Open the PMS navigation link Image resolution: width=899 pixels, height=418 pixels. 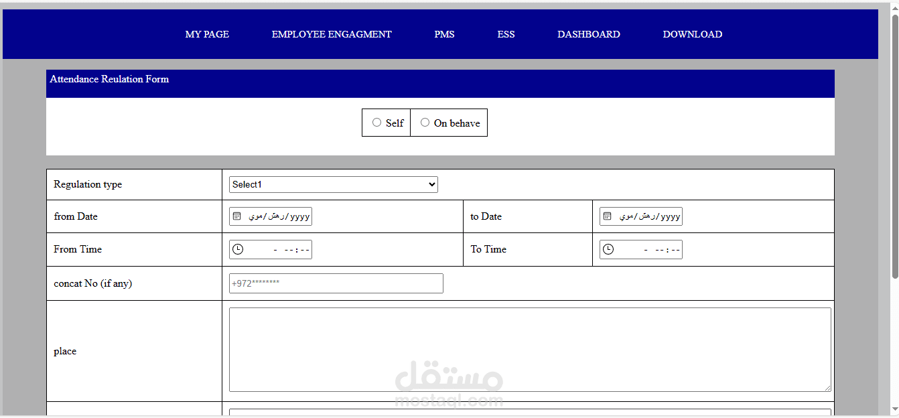click(444, 34)
